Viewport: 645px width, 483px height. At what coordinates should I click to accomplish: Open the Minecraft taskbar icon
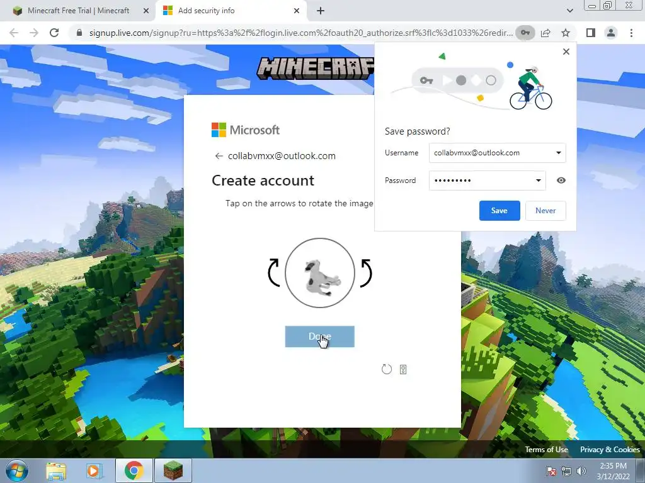[173, 471]
